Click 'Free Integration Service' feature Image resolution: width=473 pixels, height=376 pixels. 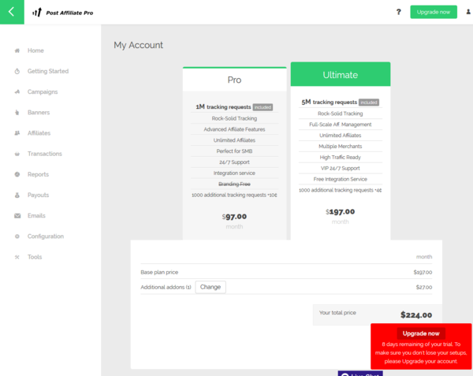[x=341, y=179]
